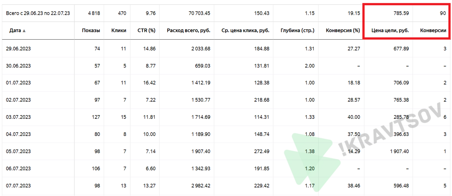Click the sort arrow next to Дата
Image resolution: width=452 pixels, height=196 pixels.
(x=24, y=30)
